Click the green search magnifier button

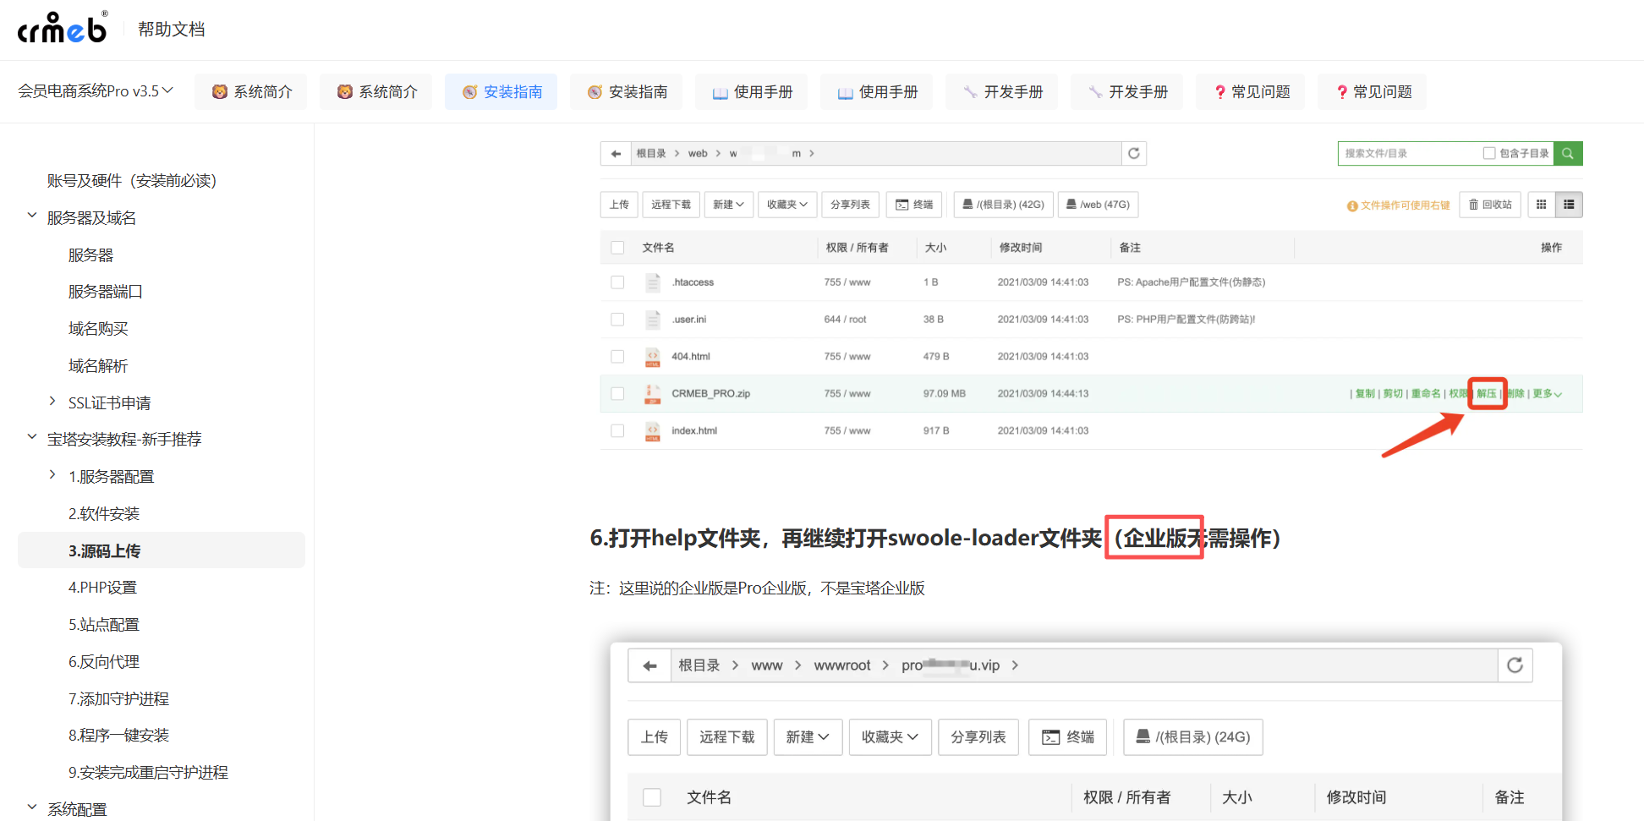click(x=1568, y=153)
